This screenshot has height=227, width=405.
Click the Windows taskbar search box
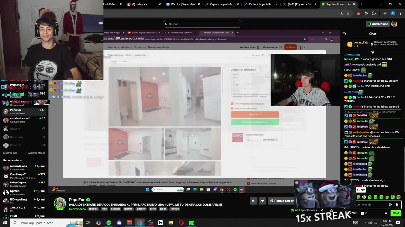[47, 223]
